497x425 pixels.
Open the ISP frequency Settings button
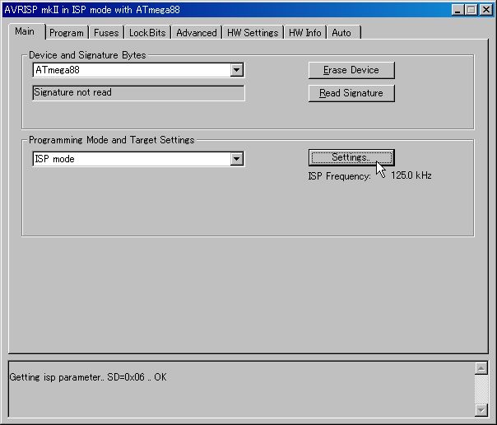point(351,157)
